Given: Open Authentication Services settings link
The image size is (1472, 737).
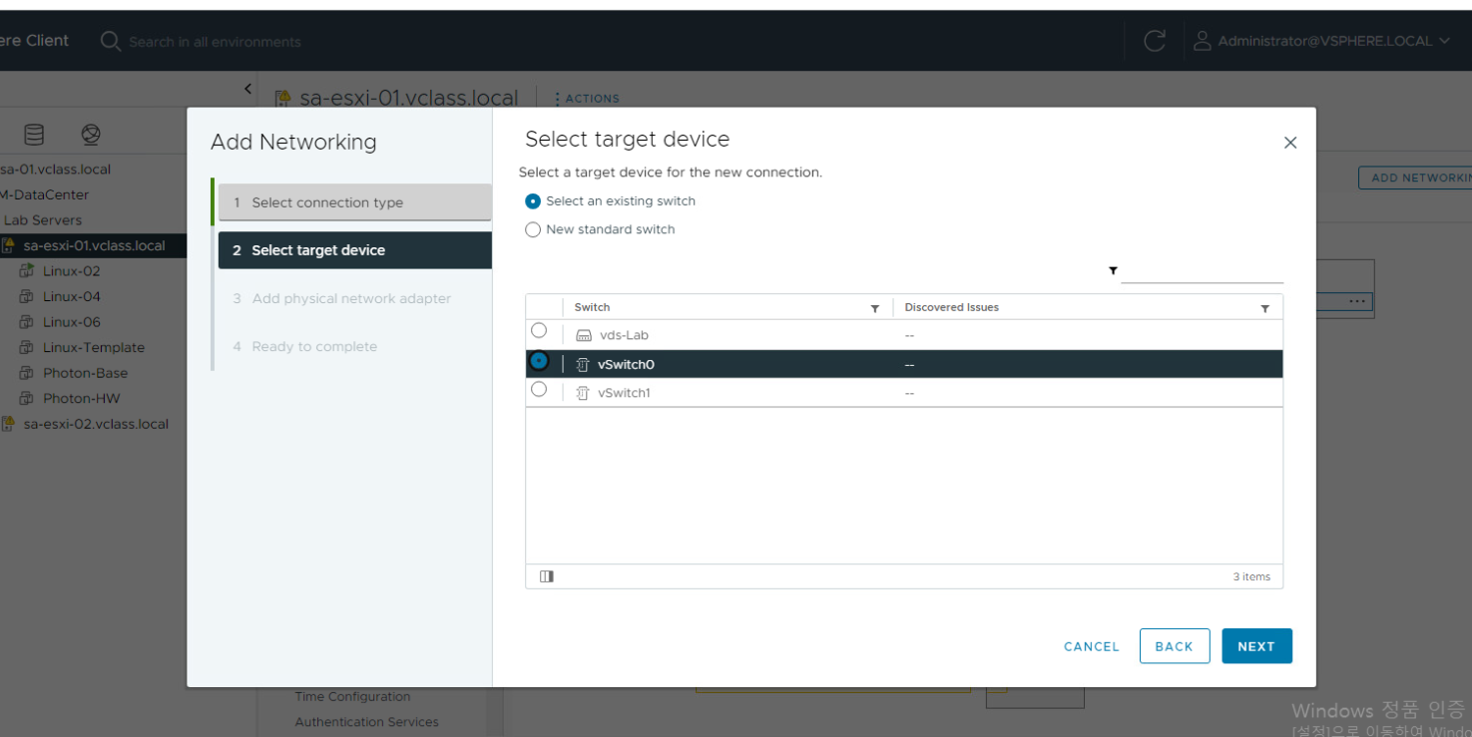Looking at the screenshot, I should pos(366,722).
